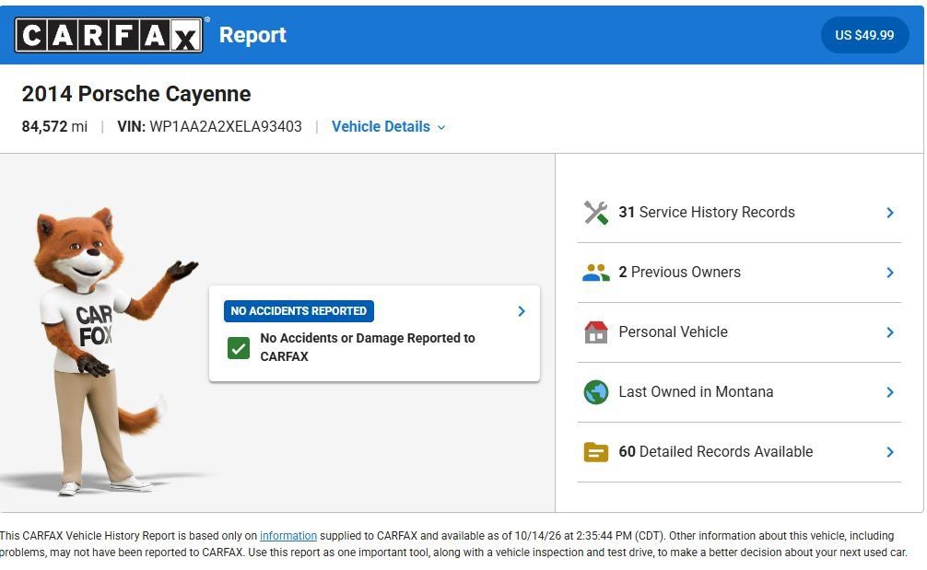Click the VIN number WP1AA2A2XELA93403
This screenshot has width=927, height=570.
(226, 126)
